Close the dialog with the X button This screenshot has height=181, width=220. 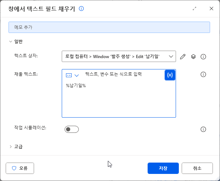[x=211, y=9]
